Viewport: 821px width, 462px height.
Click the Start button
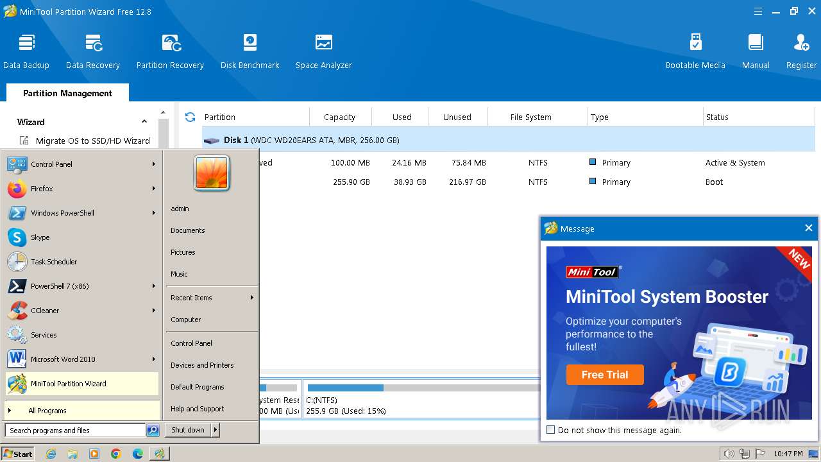coord(18,454)
